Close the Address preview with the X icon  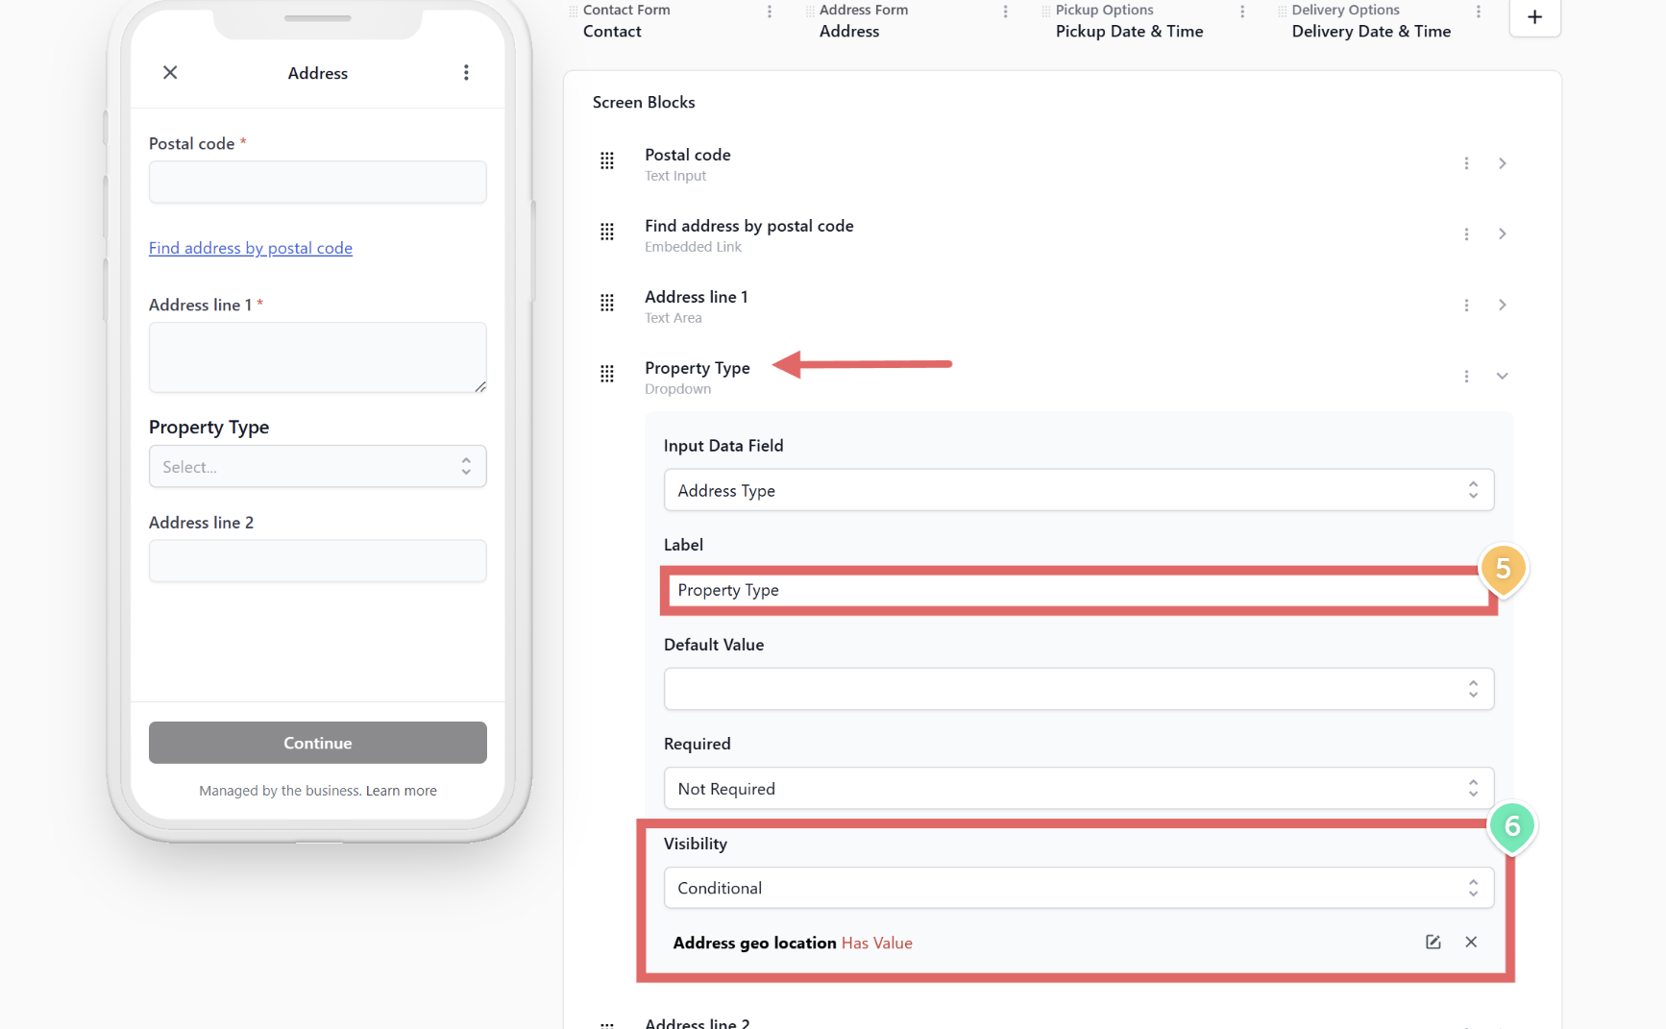coord(170,73)
